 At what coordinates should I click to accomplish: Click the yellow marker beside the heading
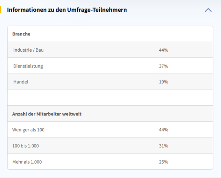1,10
